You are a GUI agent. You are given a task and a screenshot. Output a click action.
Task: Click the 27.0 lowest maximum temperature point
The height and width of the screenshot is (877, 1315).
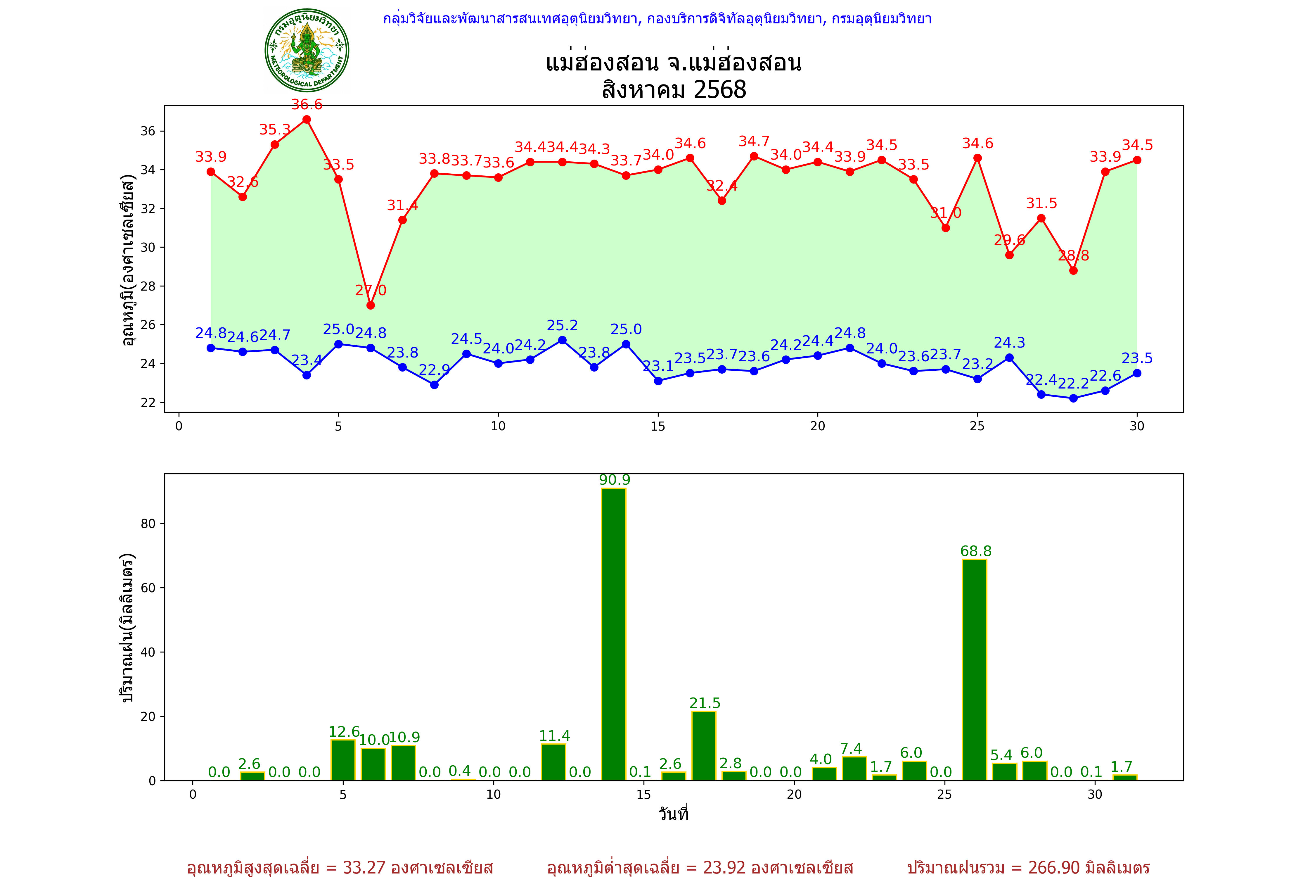371,305
